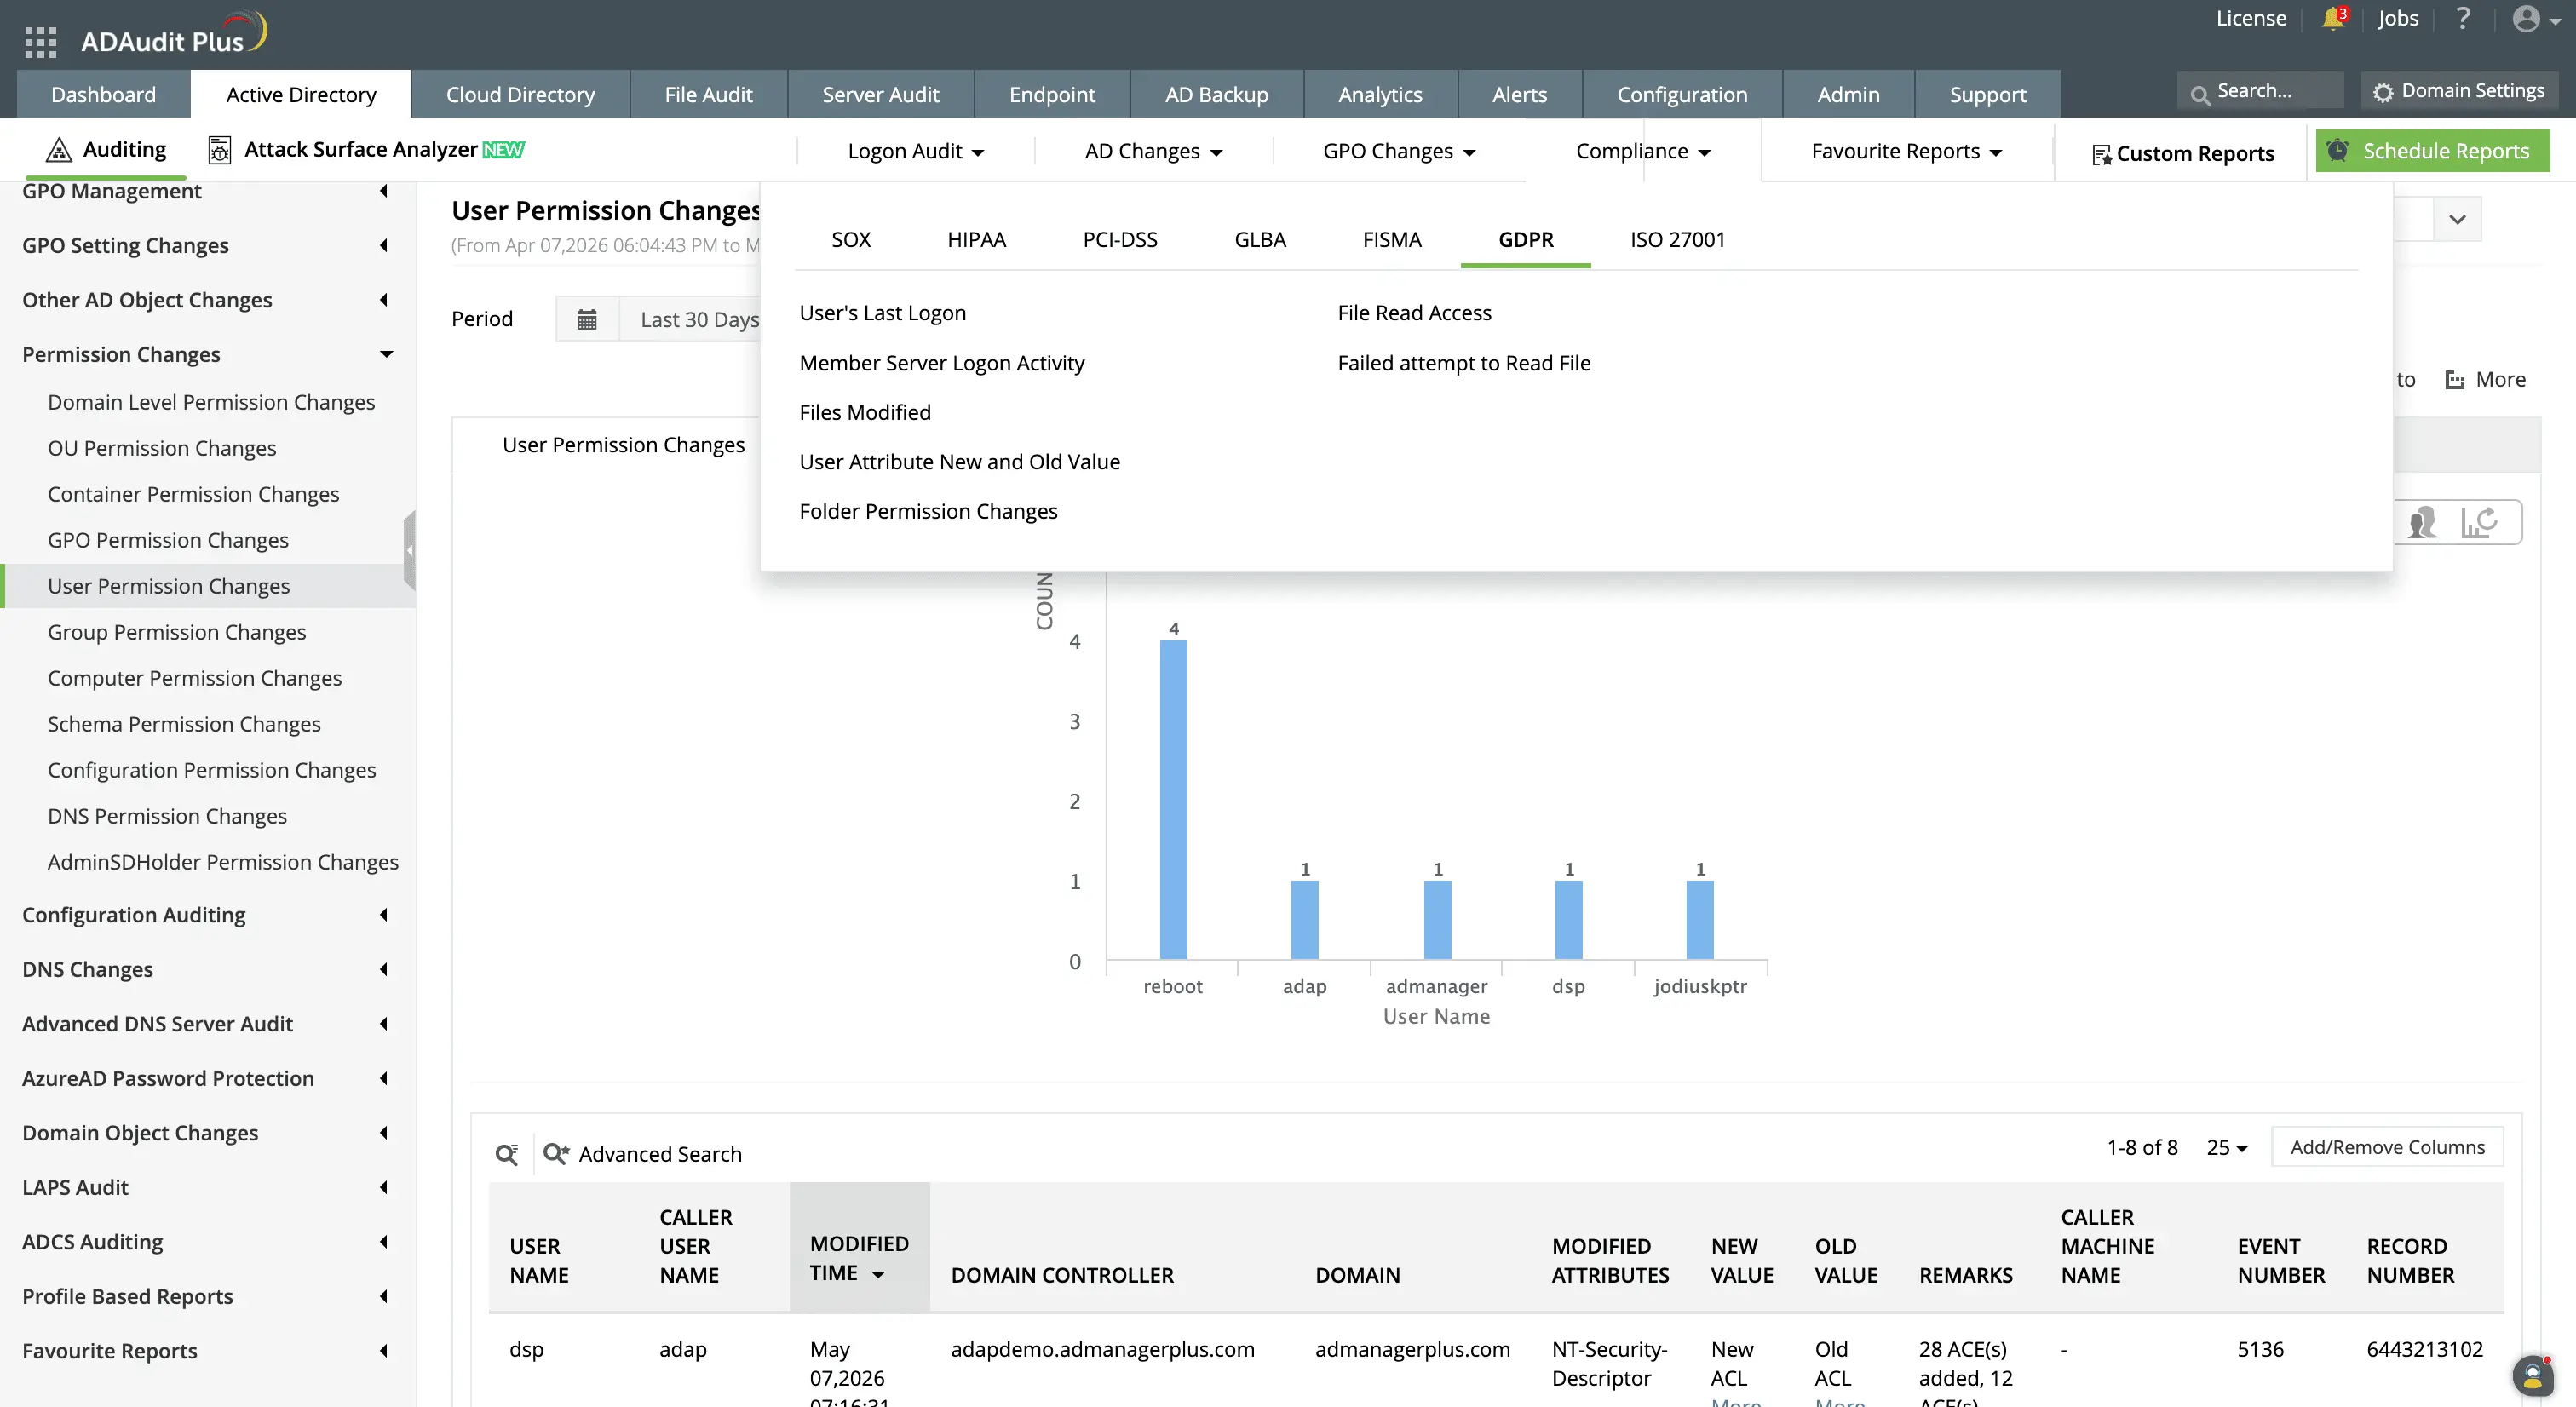Click the Domain Settings gear icon

(2384, 92)
